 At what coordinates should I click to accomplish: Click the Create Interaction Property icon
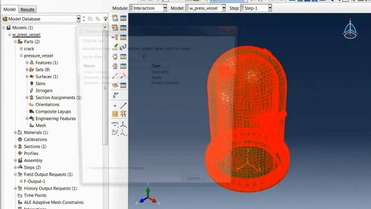[115, 28]
